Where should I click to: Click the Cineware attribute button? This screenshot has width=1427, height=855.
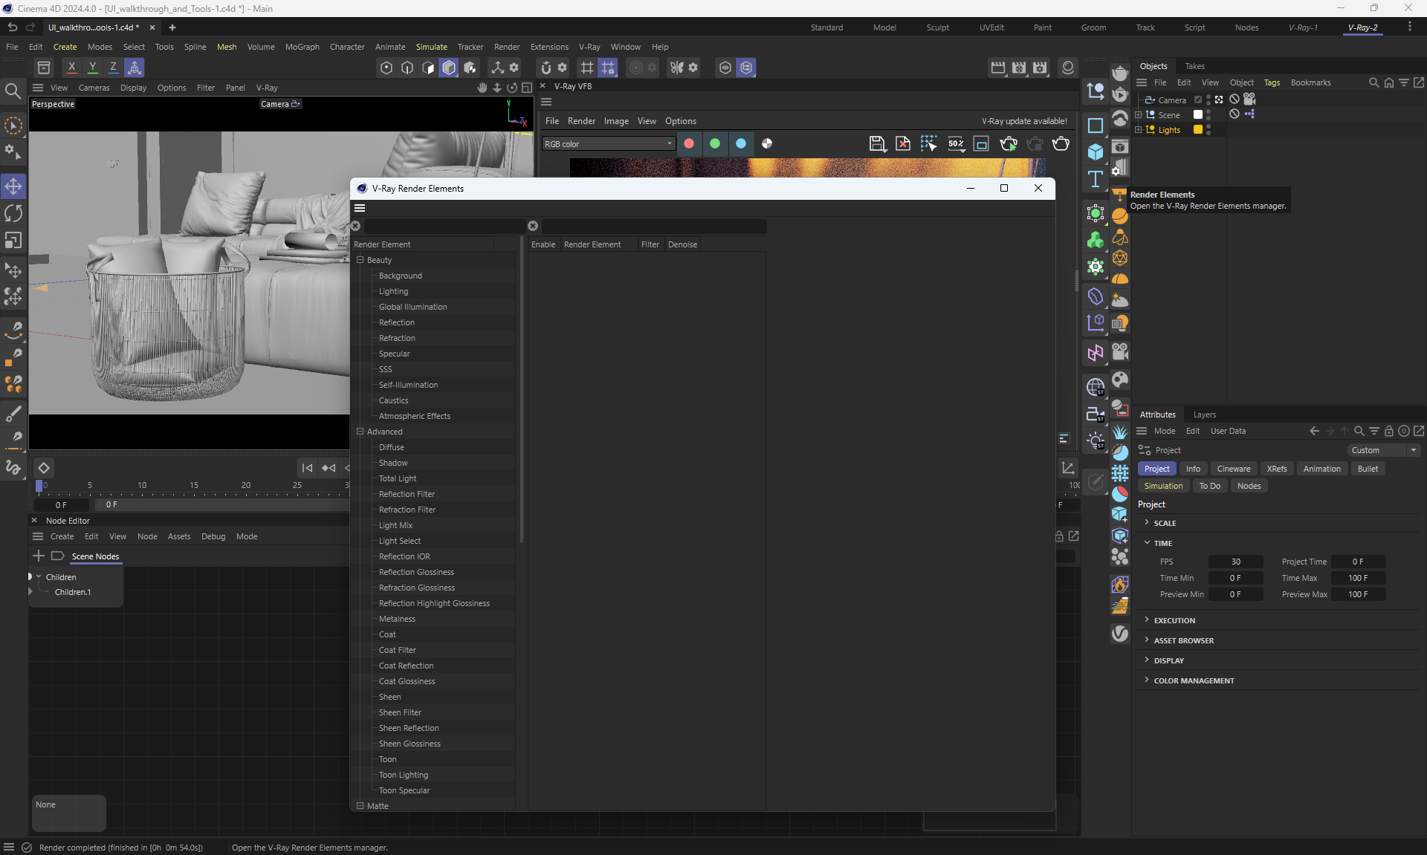1233,469
